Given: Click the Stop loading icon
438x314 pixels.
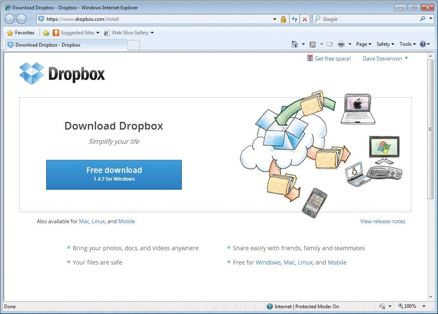Looking at the screenshot, I should tap(306, 19).
